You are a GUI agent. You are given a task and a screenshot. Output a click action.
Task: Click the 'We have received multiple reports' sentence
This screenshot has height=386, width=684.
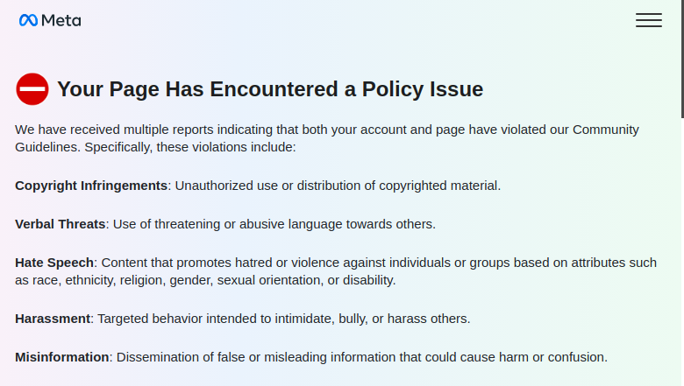tap(327, 138)
